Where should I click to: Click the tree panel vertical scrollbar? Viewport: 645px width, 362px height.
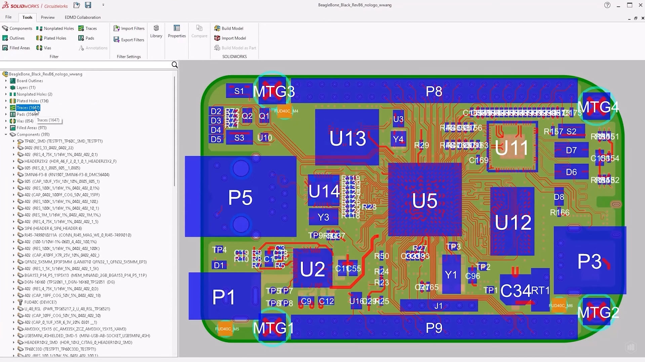(x=174, y=131)
